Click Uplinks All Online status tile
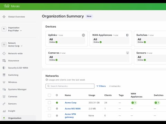Image resolution: width=166 pixels, height=124 pixels. (x=67, y=41)
